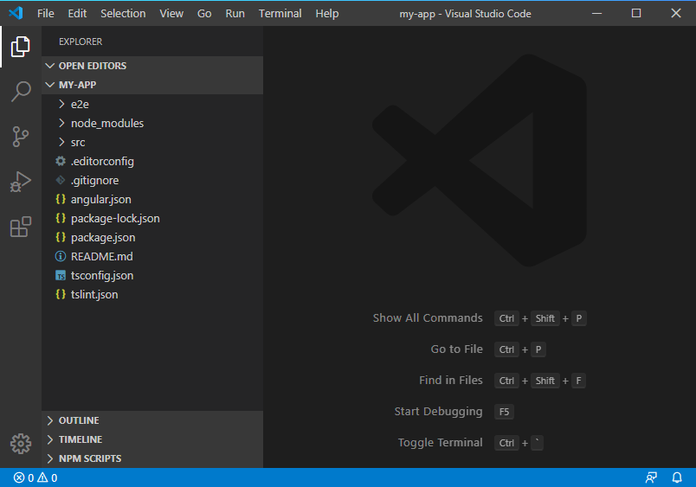Click the Show All Commands label
This screenshot has width=696, height=487.
428,318
